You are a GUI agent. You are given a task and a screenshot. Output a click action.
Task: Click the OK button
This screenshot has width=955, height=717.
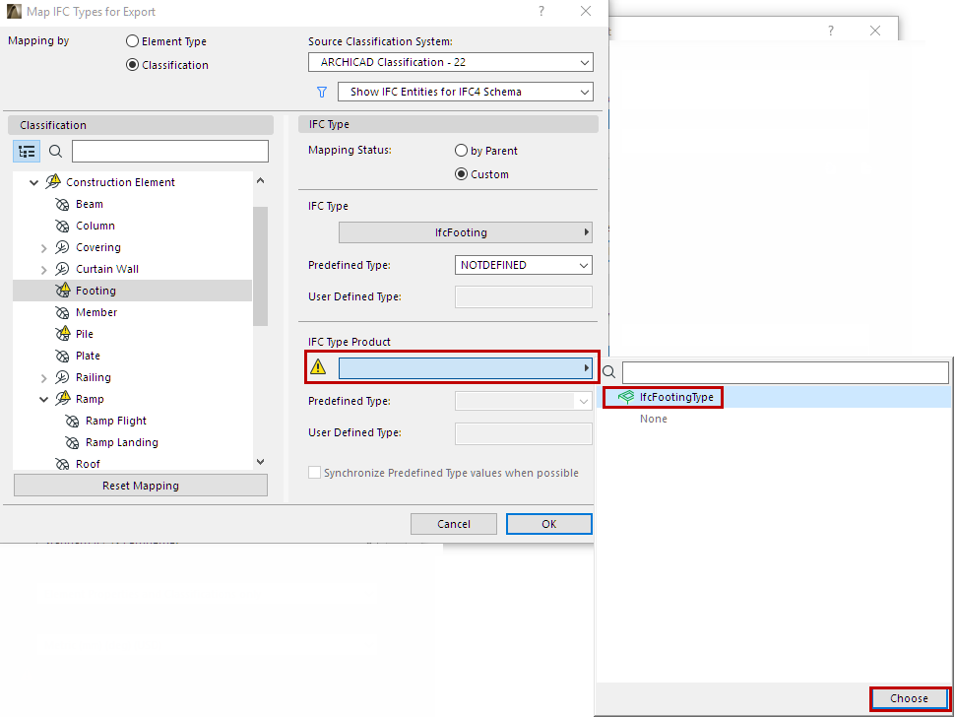pyautogui.click(x=548, y=524)
